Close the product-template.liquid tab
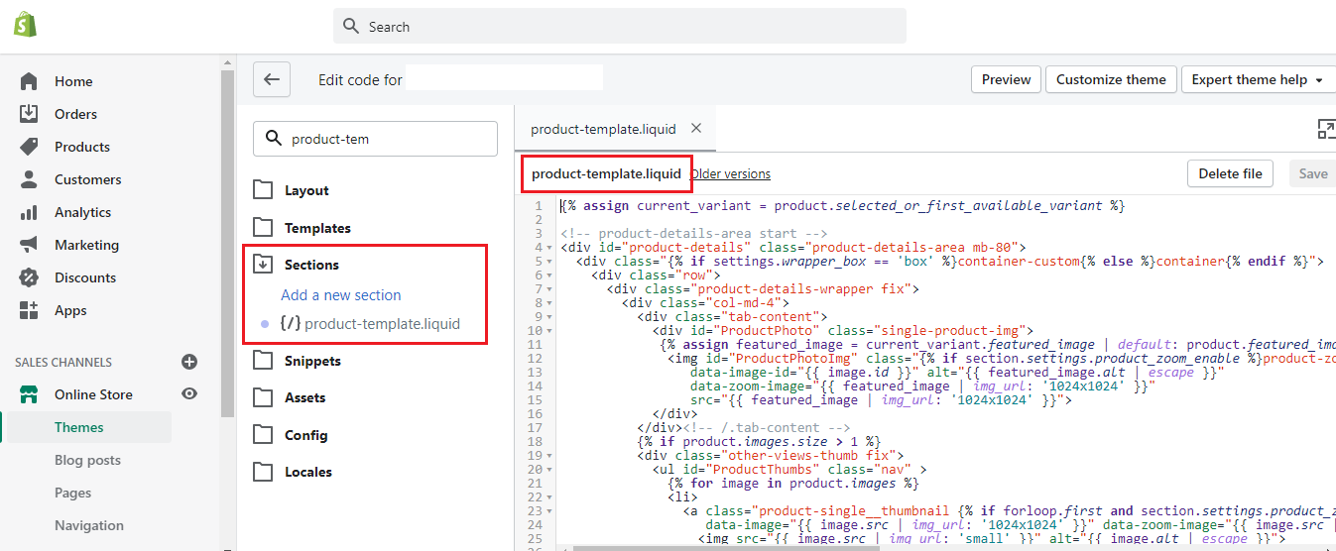 [x=696, y=128]
